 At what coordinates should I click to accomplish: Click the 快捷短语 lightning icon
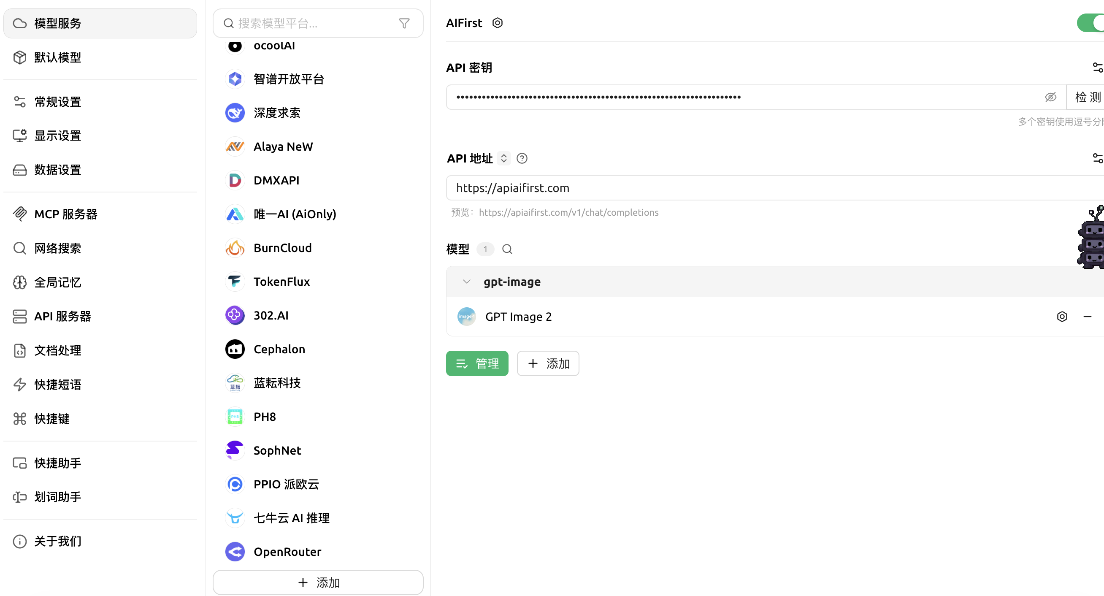click(x=20, y=385)
